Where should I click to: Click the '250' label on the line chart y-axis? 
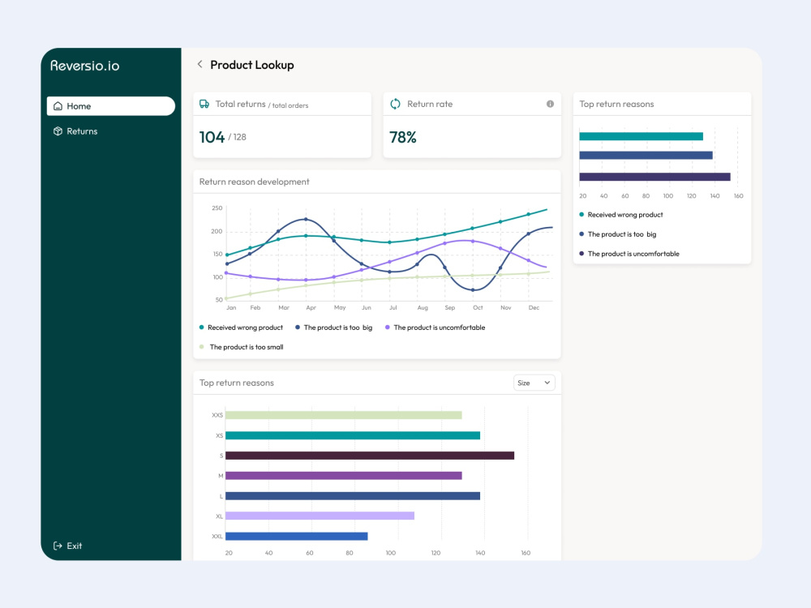217,208
